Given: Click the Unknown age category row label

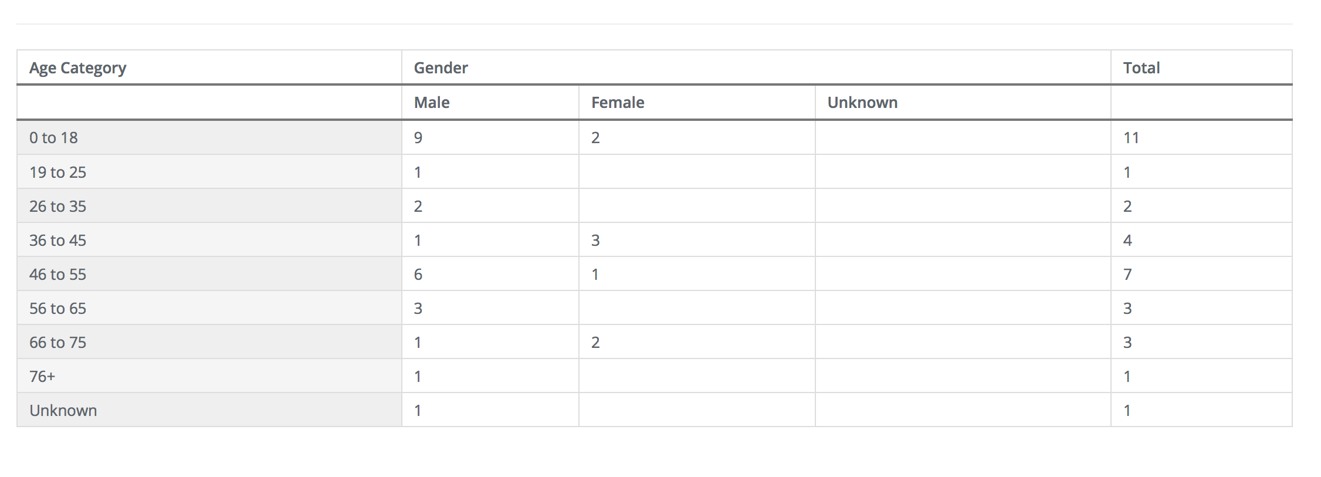Looking at the screenshot, I should (x=63, y=410).
